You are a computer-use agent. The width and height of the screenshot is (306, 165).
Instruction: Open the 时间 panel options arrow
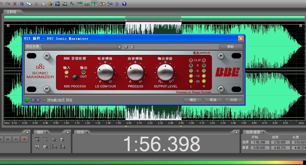[x=237, y=132]
